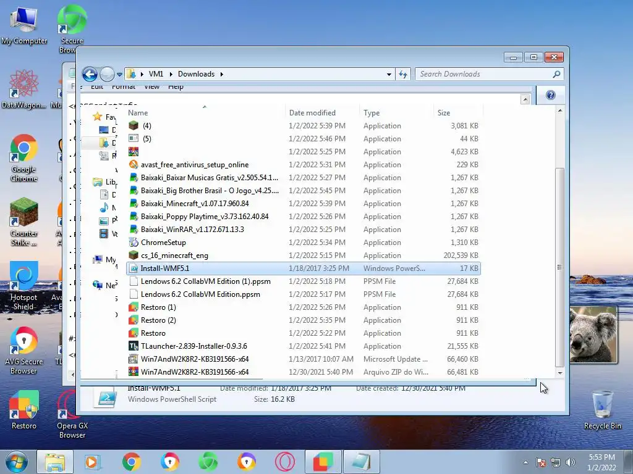
Task: Click the Downloads breadcrumb in address bar
Action: tap(196, 74)
